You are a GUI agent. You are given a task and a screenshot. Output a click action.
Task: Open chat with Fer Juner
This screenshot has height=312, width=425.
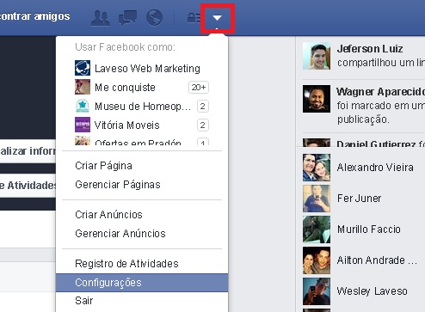click(360, 199)
